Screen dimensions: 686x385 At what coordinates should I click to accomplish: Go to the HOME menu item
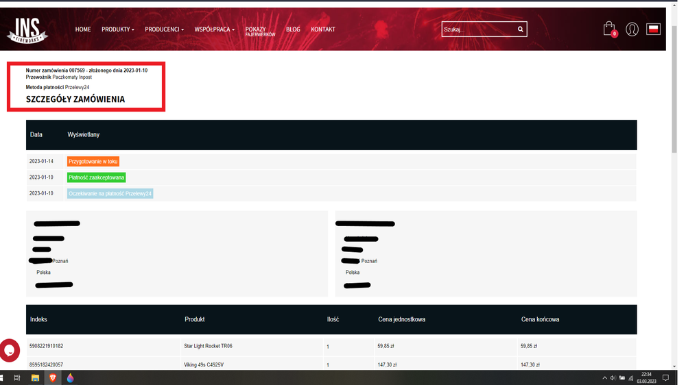[x=83, y=29]
